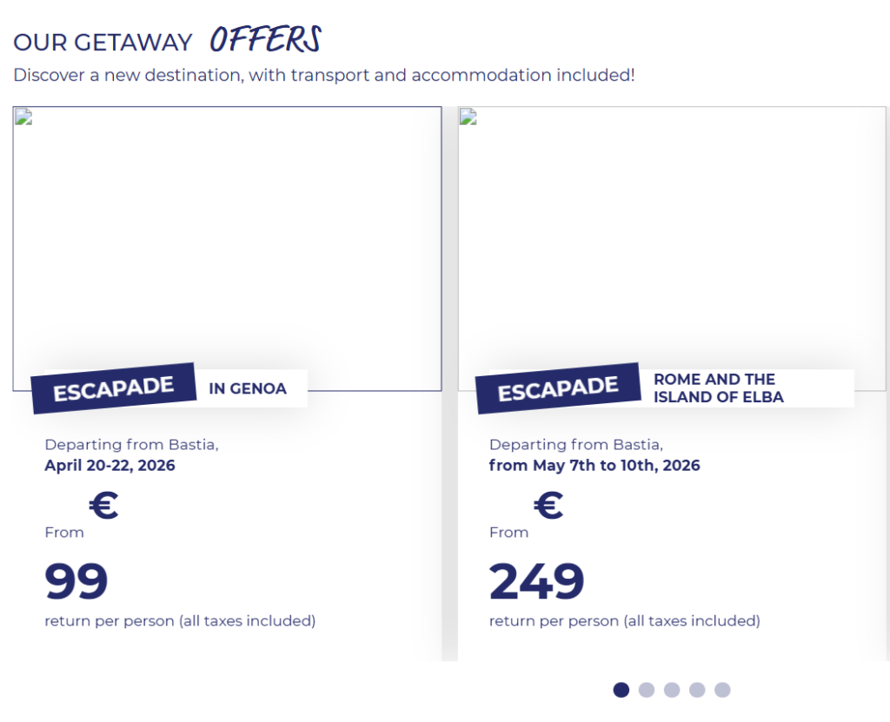Select the first carousel pagination dot
890x722 pixels.
coord(621,690)
